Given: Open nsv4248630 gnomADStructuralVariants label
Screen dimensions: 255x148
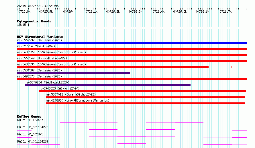Looking at the screenshot, I should pyautogui.click(x=78, y=100).
